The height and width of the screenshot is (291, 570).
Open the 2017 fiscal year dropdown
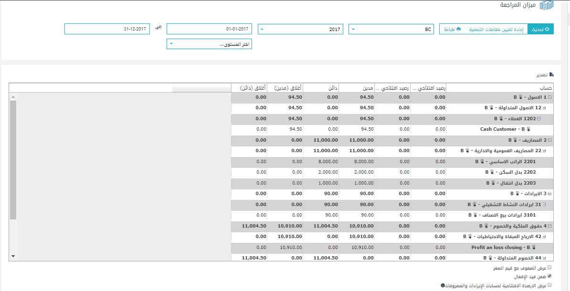[x=301, y=29]
